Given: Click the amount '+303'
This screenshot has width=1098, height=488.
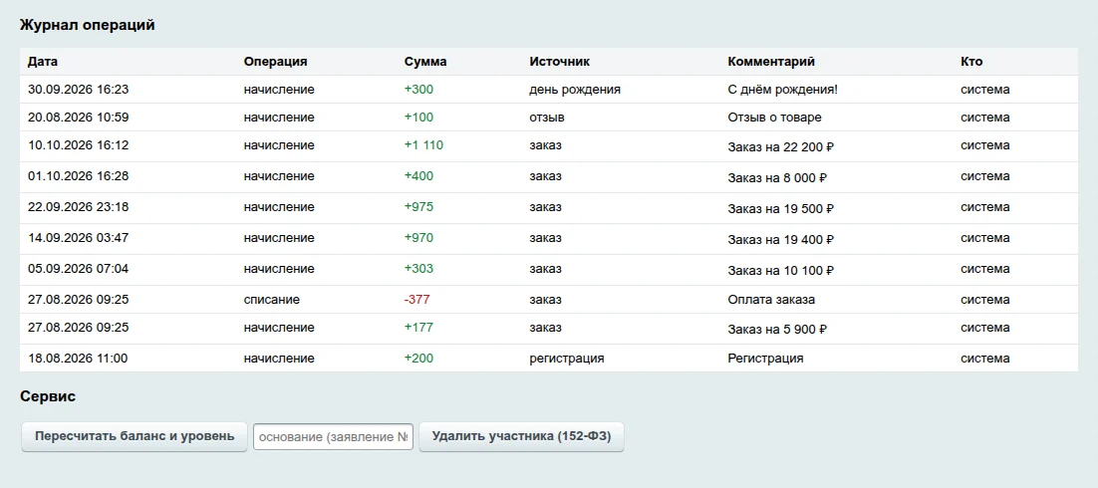Looking at the screenshot, I should tap(418, 269).
